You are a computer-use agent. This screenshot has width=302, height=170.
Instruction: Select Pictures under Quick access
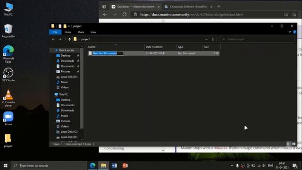(x=66, y=71)
